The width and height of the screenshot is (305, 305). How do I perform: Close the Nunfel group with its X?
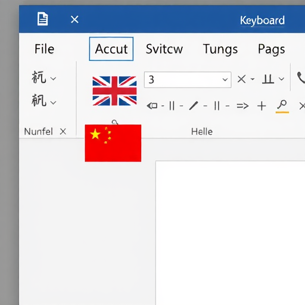point(63,132)
